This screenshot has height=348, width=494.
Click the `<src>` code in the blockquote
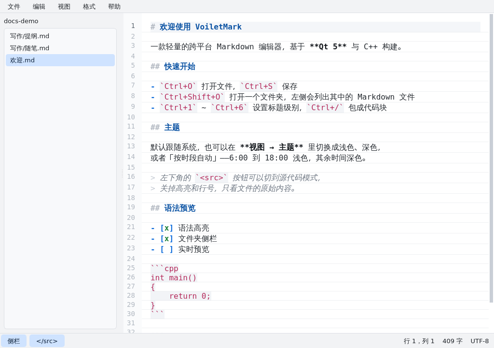211,178
